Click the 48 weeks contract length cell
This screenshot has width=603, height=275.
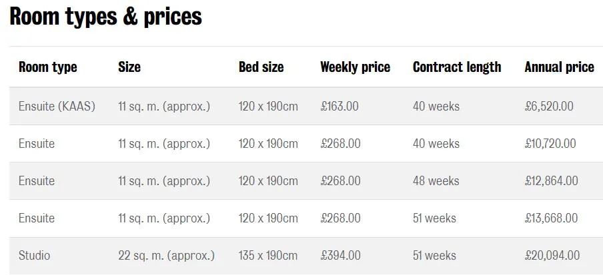(436, 181)
